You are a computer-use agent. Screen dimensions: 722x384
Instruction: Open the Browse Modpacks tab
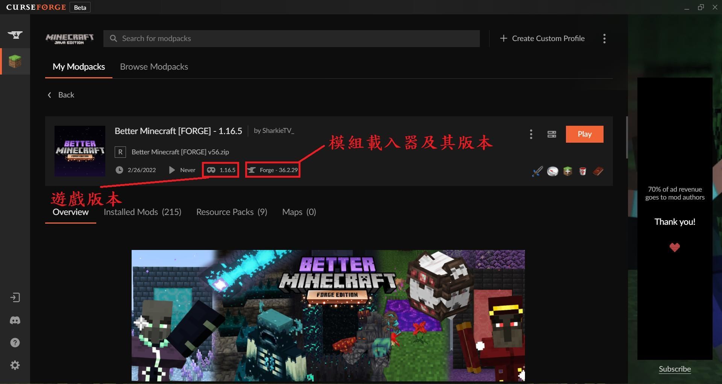[154, 67]
